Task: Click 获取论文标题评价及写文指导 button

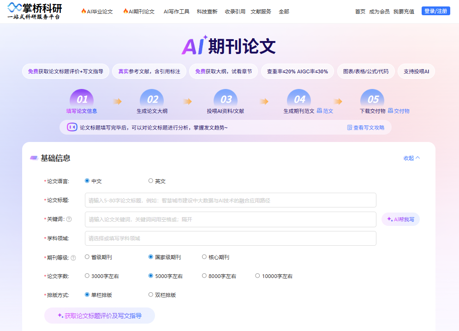Action: click(x=99, y=315)
